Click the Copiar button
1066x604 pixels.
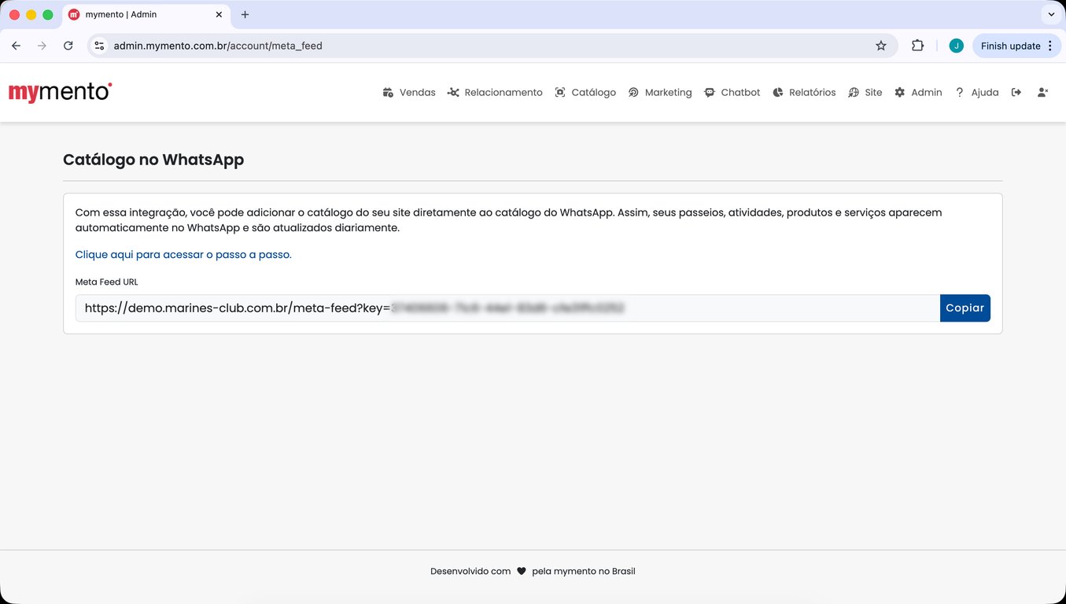(965, 308)
